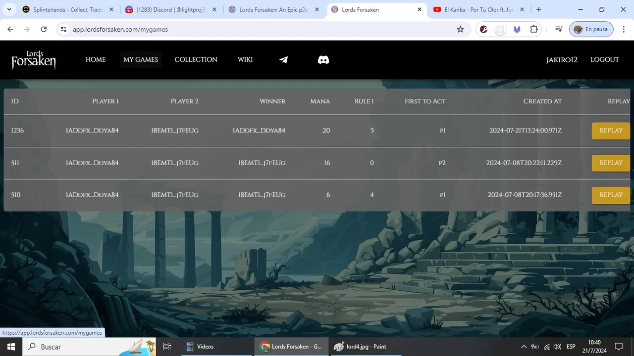This screenshot has width=634, height=356.
Task: Click the First to Act column header
Action: pos(425,101)
